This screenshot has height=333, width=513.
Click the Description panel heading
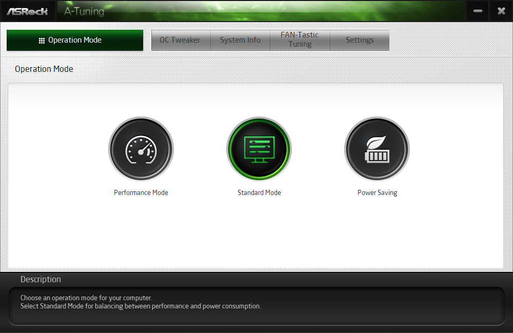(x=41, y=279)
